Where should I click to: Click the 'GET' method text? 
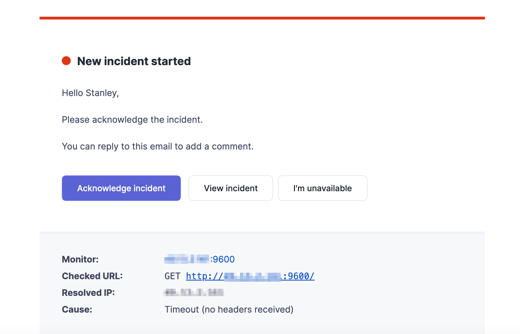click(172, 276)
